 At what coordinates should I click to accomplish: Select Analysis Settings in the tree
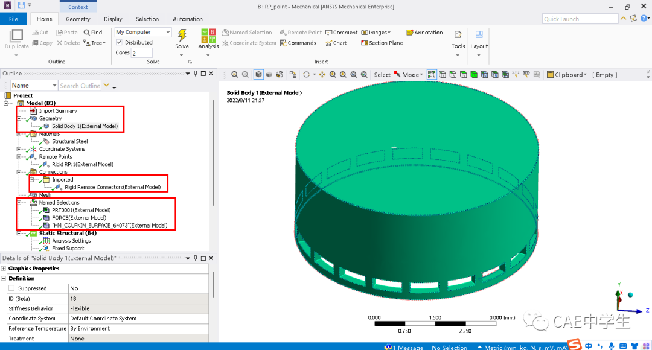[x=71, y=241]
